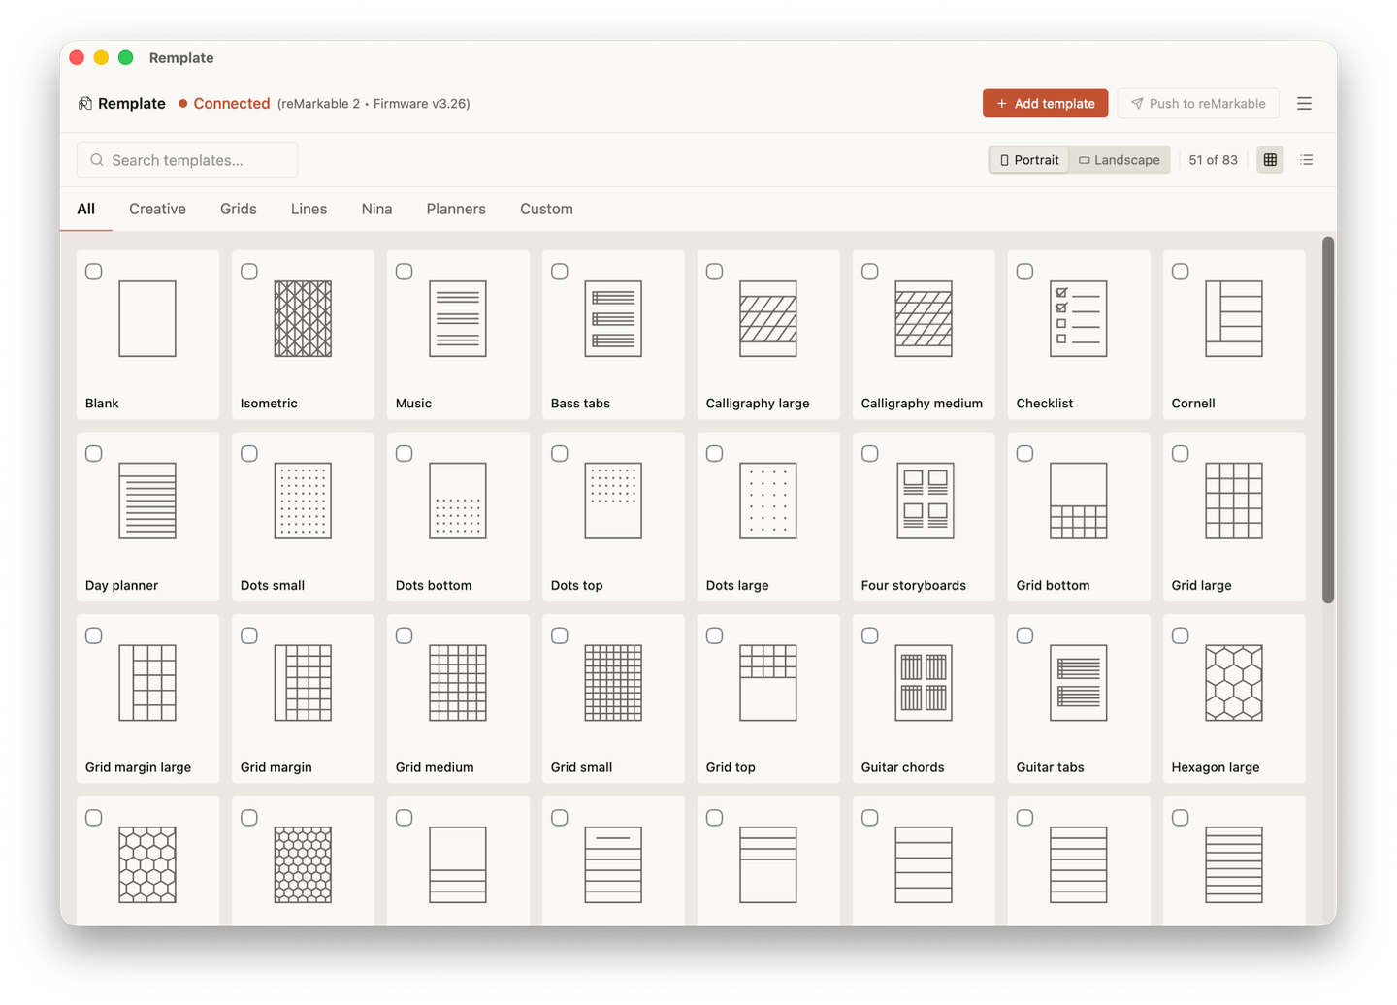
Task: Open the Blank template thumbnail
Action: (147, 319)
